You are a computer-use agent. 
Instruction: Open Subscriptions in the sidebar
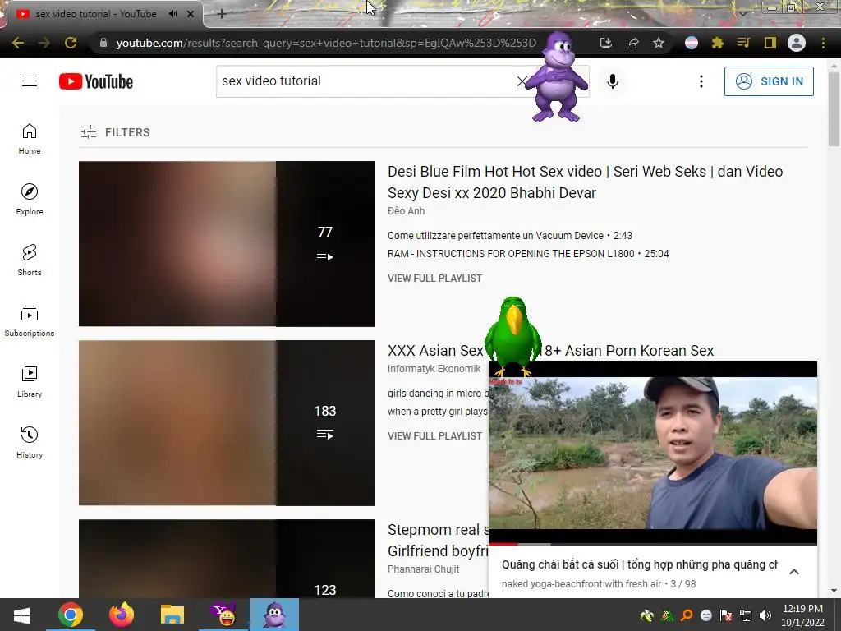(x=30, y=321)
